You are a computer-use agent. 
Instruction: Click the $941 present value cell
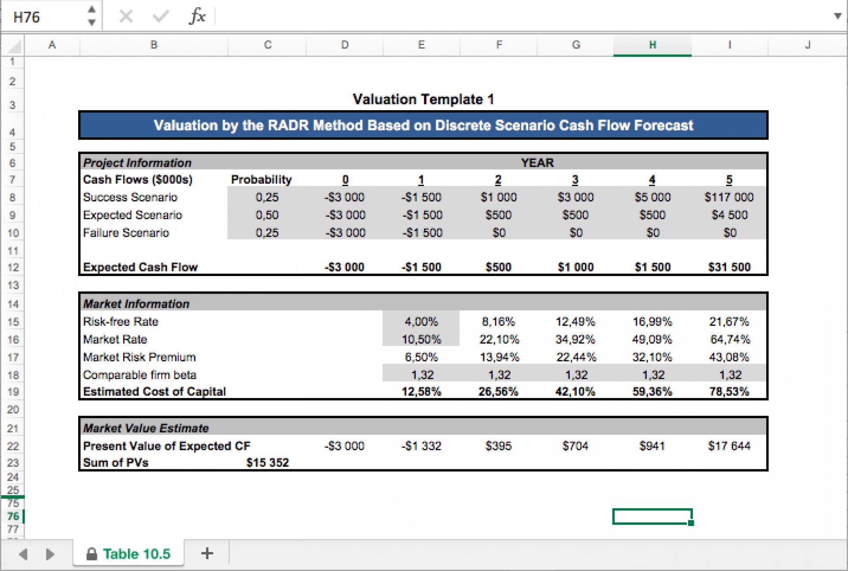pos(652,446)
